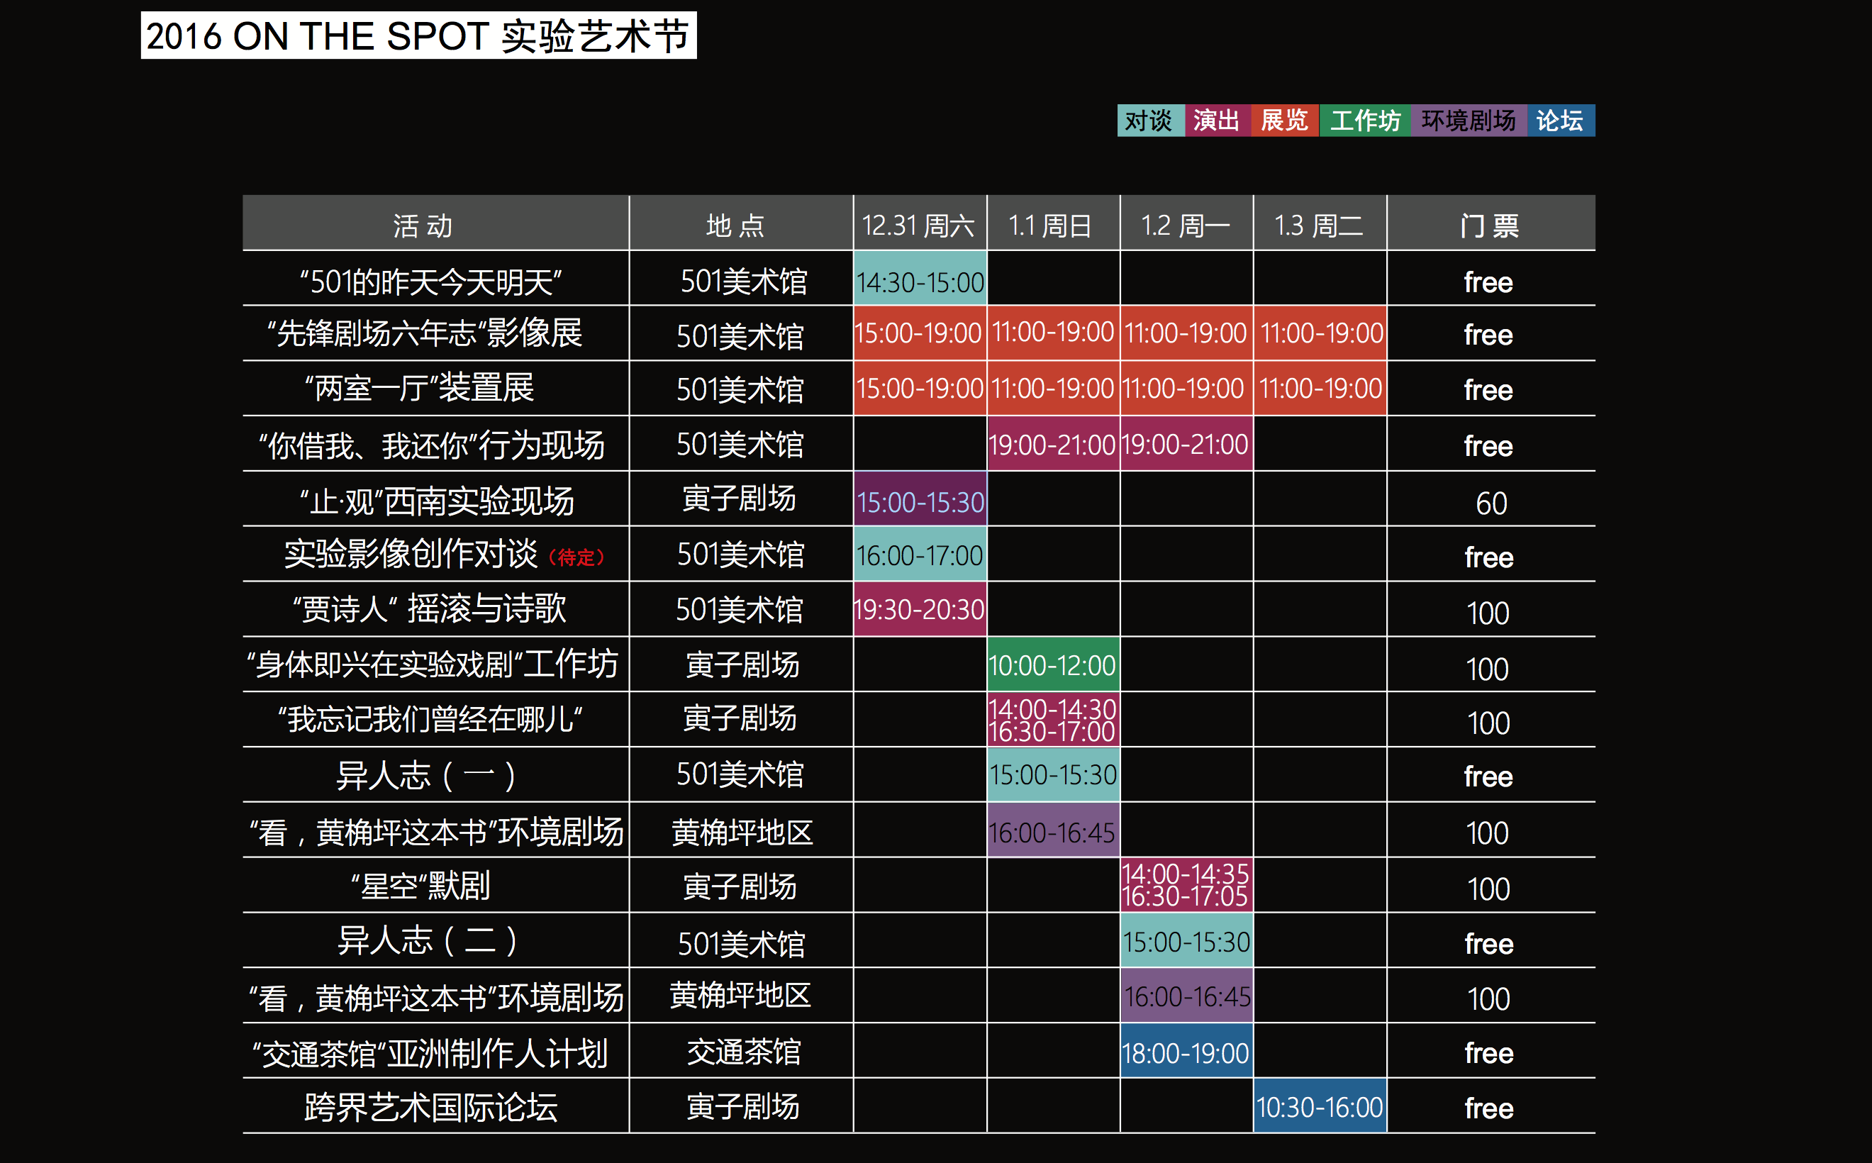1872x1163 pixels.
Task: Click 15:00-19:00 slot of 两室一厅装置展
Action: click(920, 389)
